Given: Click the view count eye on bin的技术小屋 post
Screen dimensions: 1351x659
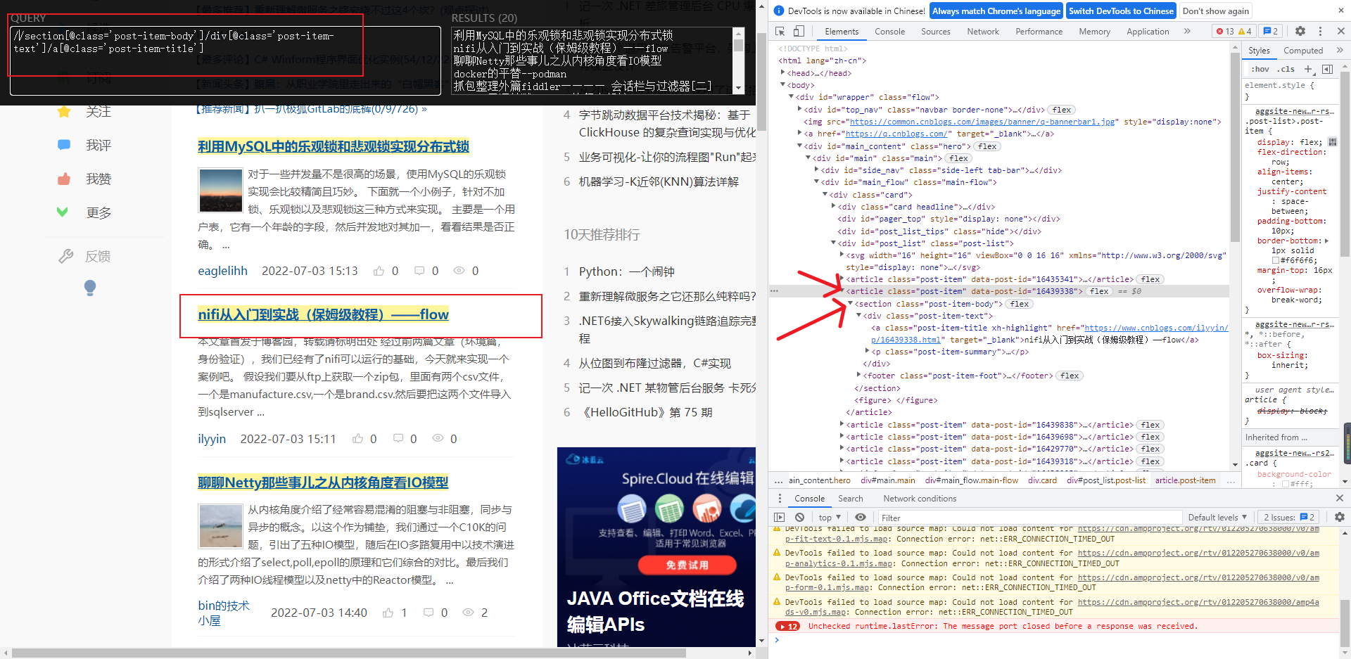Looking at the screenshot, I should tap(468, 613).
